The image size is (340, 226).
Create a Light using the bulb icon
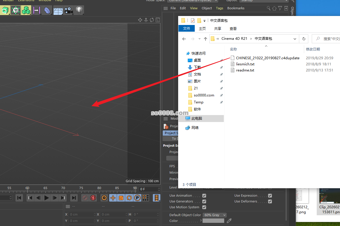pyautogui.click(x=78, y=10)
